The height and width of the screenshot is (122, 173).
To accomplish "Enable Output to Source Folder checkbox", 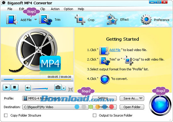I will click(x=94, y=115).
